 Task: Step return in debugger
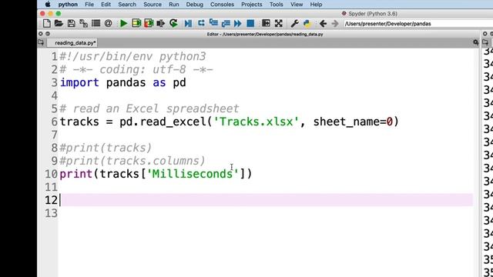click(226, 23)
